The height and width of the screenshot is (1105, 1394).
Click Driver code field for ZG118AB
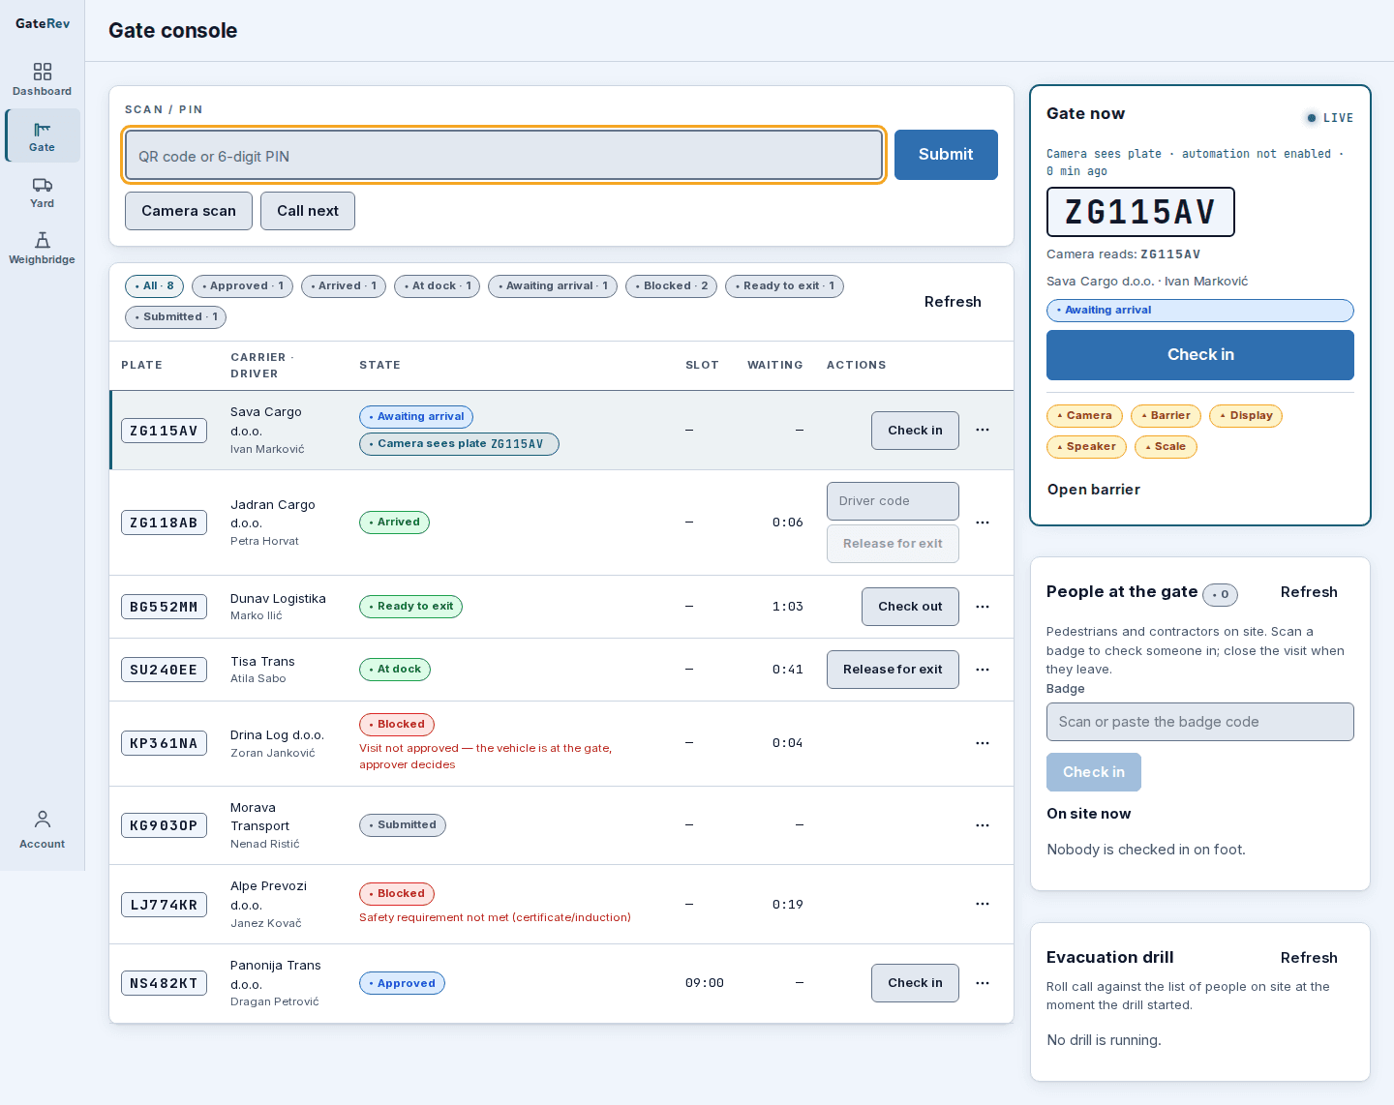click(893, 501)
